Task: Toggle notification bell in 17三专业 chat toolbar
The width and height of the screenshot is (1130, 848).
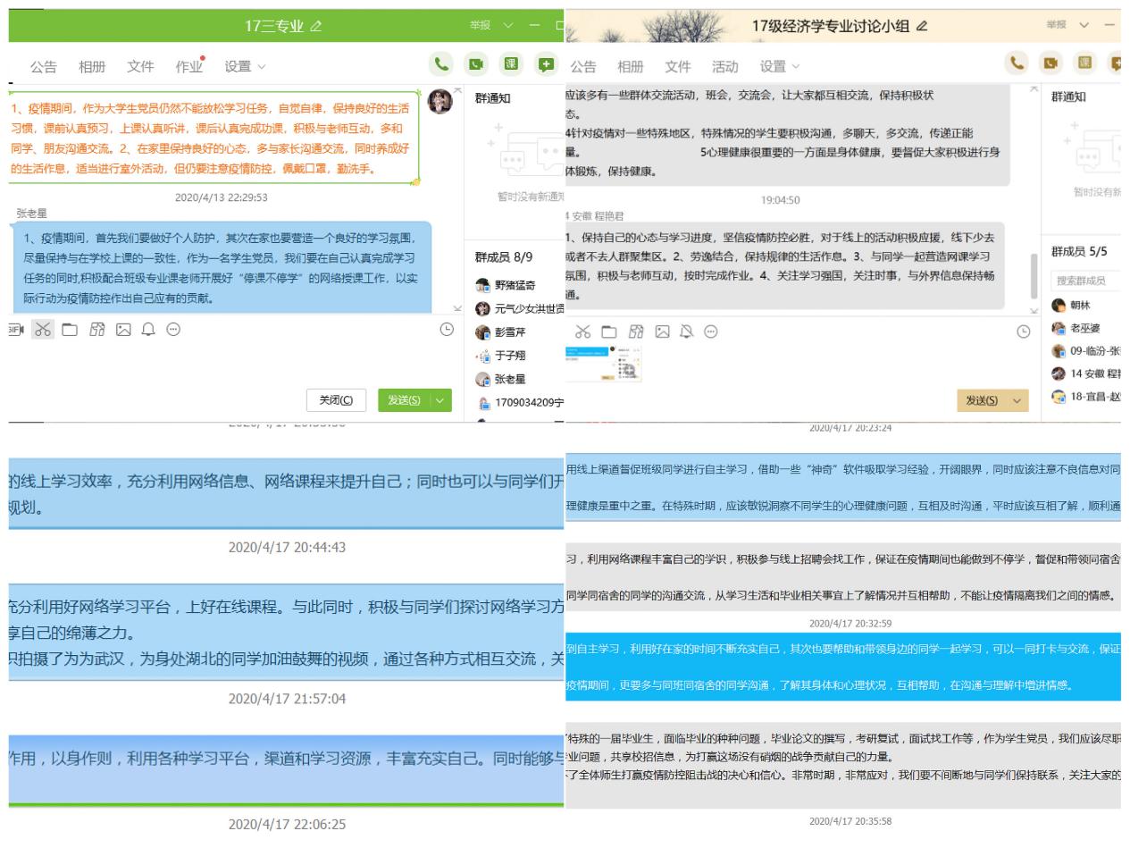Action: click(x=148, y=330)
